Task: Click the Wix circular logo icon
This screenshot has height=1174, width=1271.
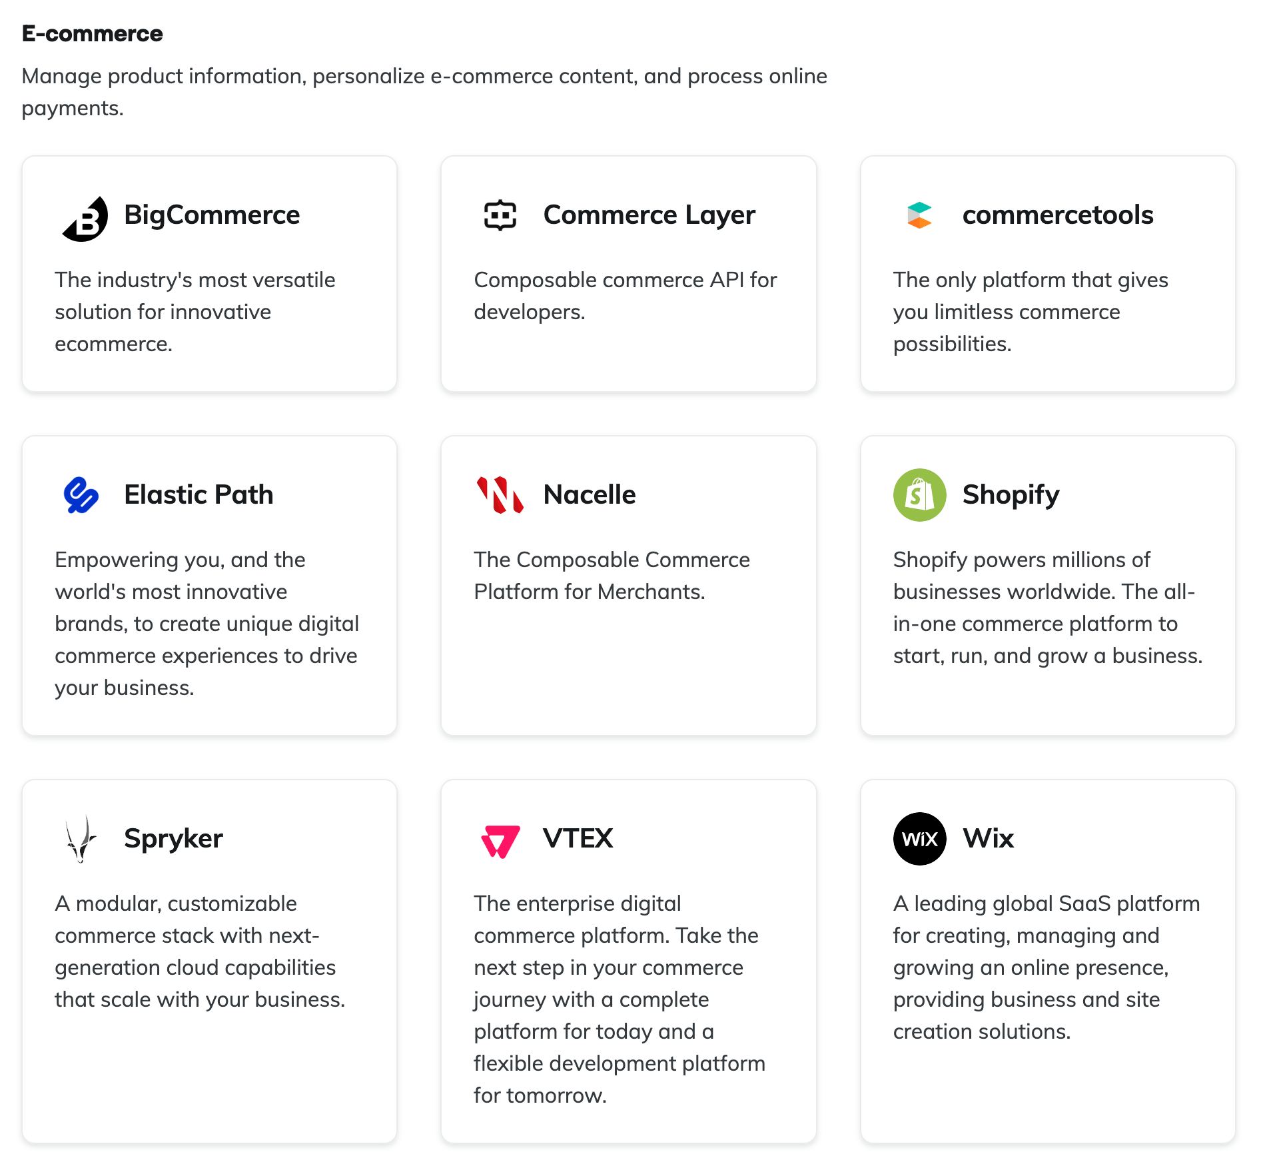Action: (x=919, y=838)
